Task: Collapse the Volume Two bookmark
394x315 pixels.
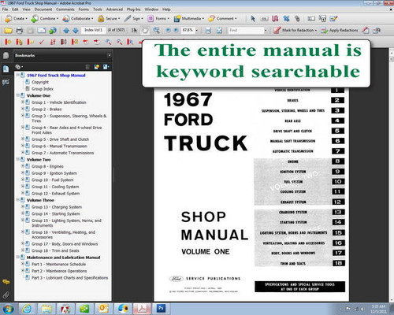Action: [x=18, y=159]
